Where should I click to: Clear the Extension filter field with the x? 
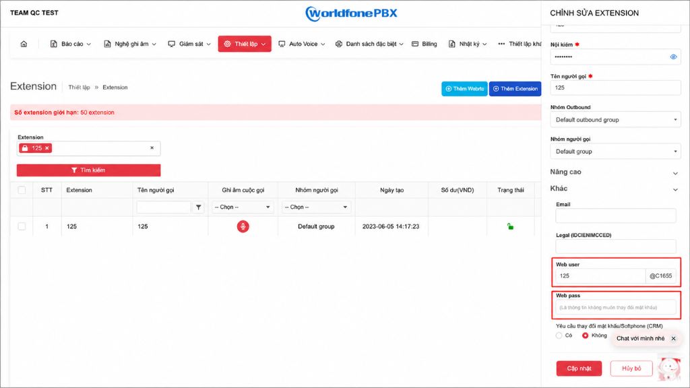152,148
